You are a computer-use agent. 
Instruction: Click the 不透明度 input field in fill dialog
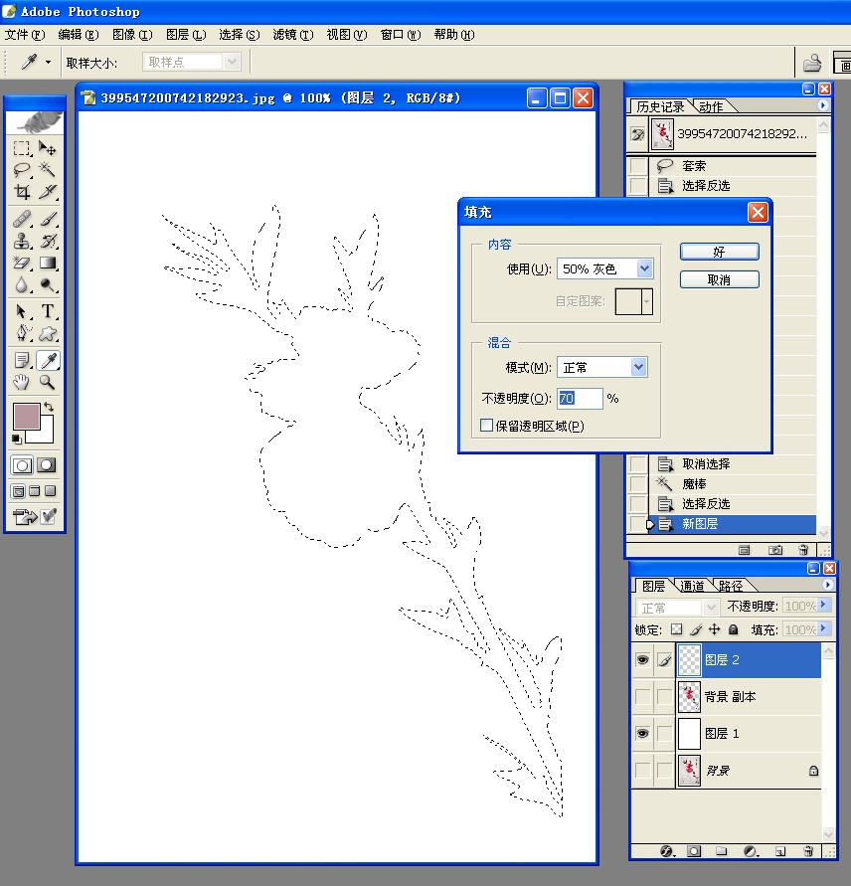(580, 398)
